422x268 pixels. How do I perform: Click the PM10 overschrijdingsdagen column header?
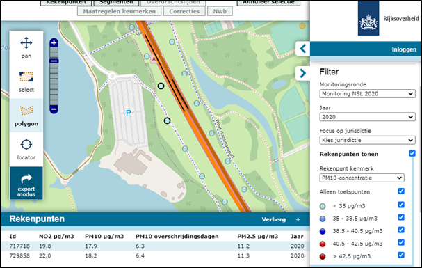pyautogui.click(x=177, y=237)
